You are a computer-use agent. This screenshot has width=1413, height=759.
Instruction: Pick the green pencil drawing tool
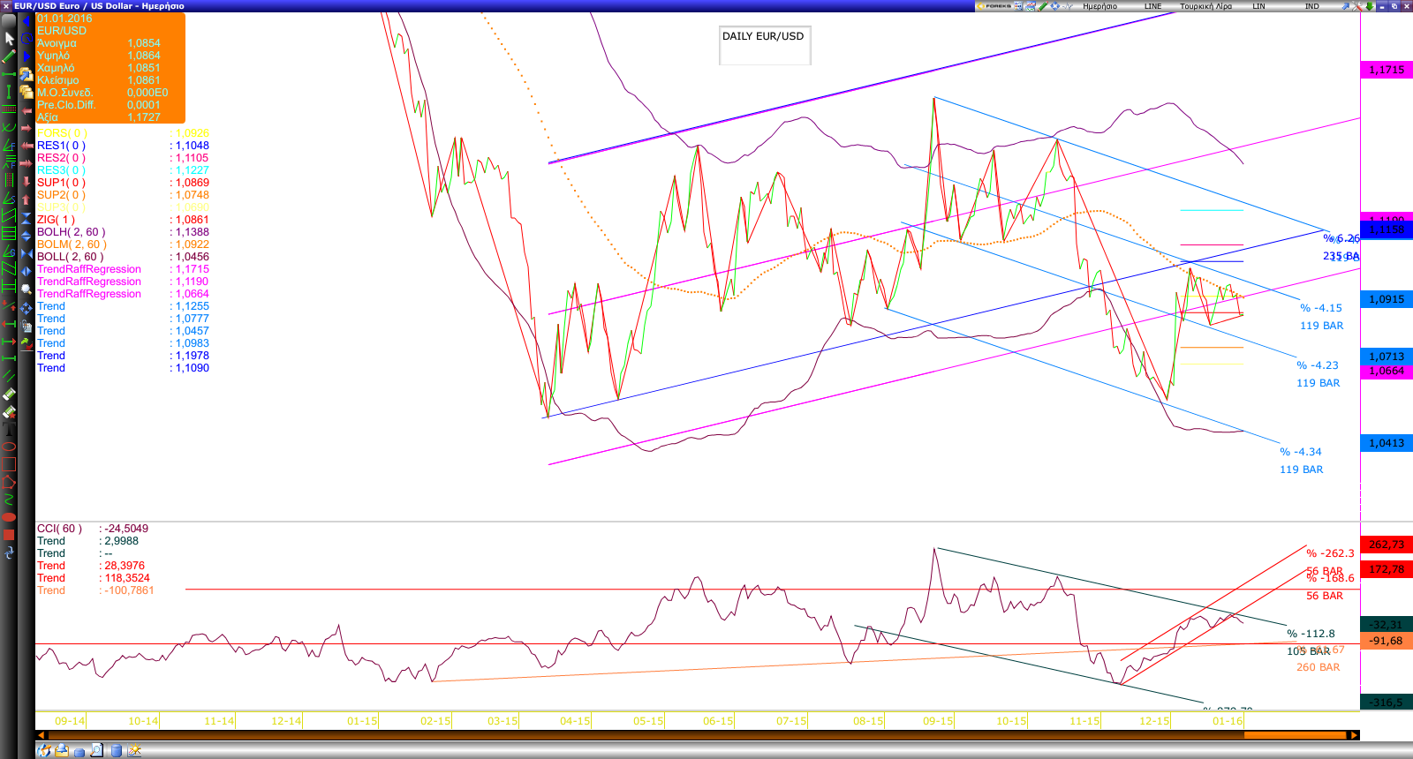[9, 56]
